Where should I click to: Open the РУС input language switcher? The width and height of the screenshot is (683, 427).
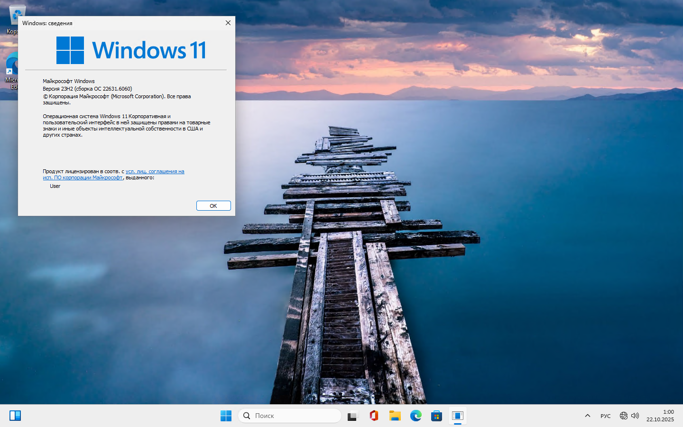point(606,416)
